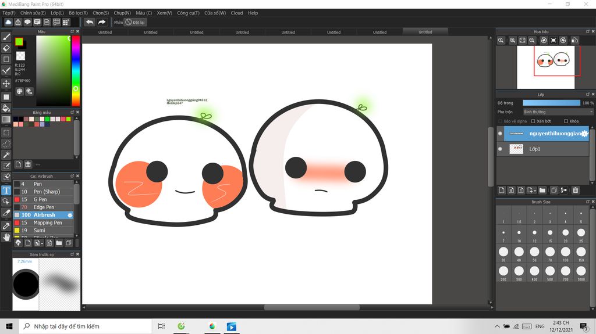Click the Text tool (T) icon
Image resolution: width=596 pixels, height=334 pixels.
tap(6, 190)
